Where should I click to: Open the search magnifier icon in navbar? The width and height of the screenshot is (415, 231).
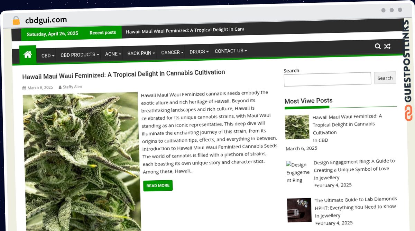(378, 46)
